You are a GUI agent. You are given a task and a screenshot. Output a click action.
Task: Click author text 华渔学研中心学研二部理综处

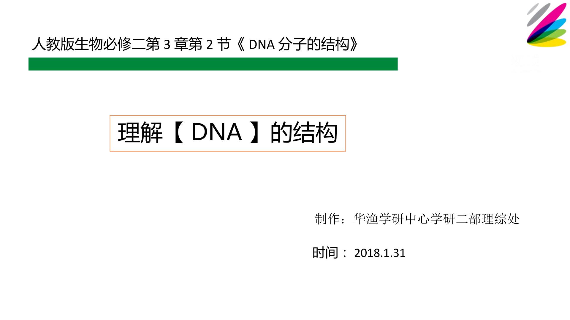tap(436, 219)
